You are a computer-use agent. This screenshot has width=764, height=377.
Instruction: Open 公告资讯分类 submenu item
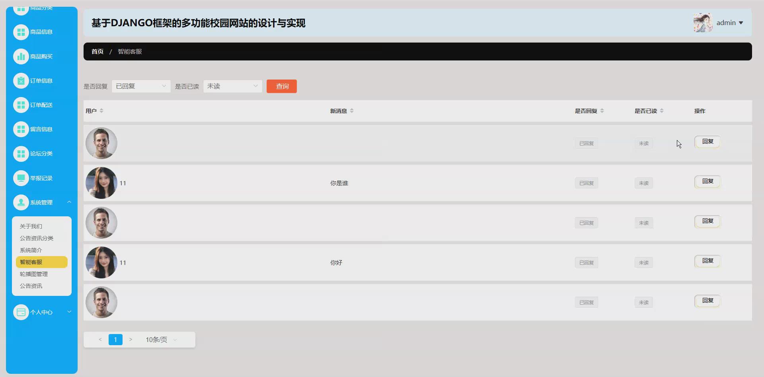[42, 238]
